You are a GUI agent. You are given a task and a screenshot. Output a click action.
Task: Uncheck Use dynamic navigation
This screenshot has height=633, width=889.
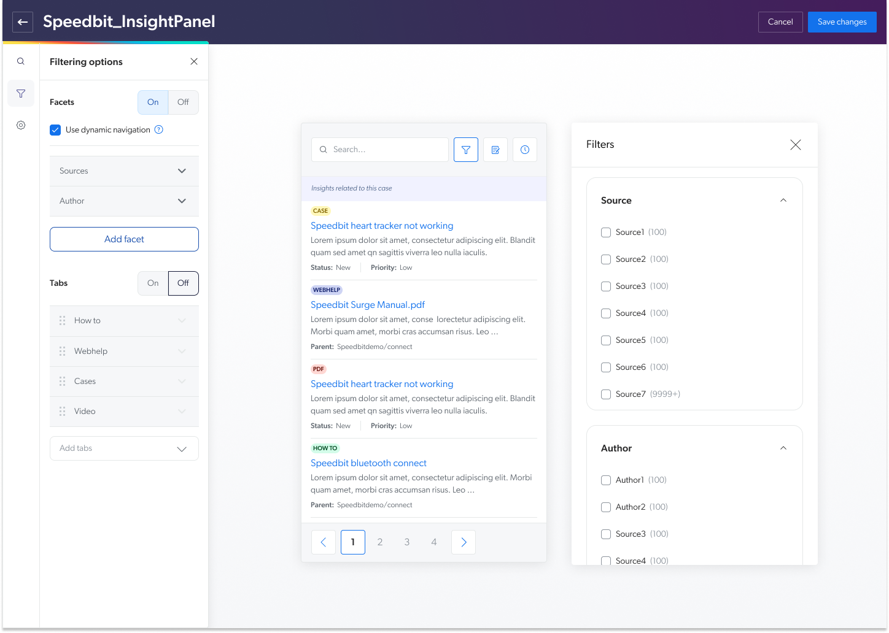55,129
